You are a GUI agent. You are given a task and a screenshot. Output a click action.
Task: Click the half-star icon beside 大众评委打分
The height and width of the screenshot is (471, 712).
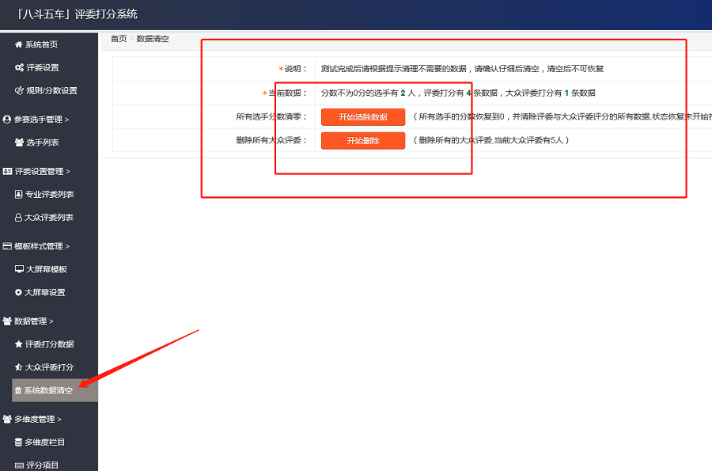tap(19, 367)
